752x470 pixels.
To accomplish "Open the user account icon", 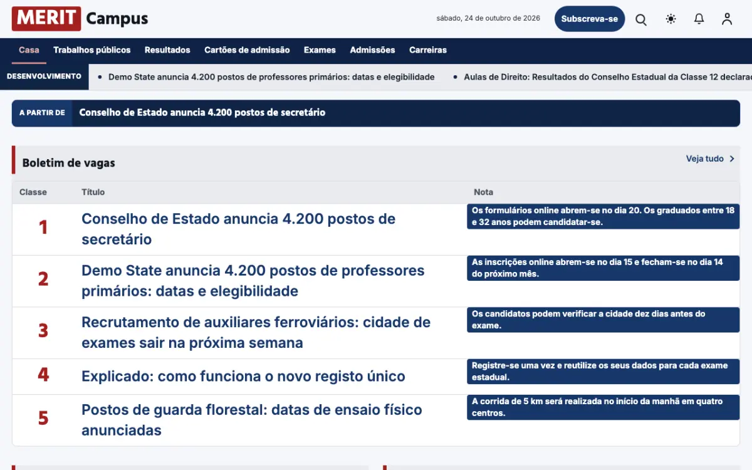I will [727, 19].
